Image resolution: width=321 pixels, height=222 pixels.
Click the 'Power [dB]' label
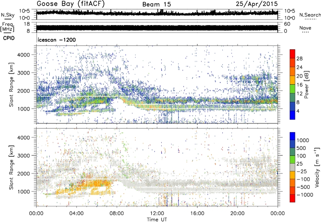[307, 85]
